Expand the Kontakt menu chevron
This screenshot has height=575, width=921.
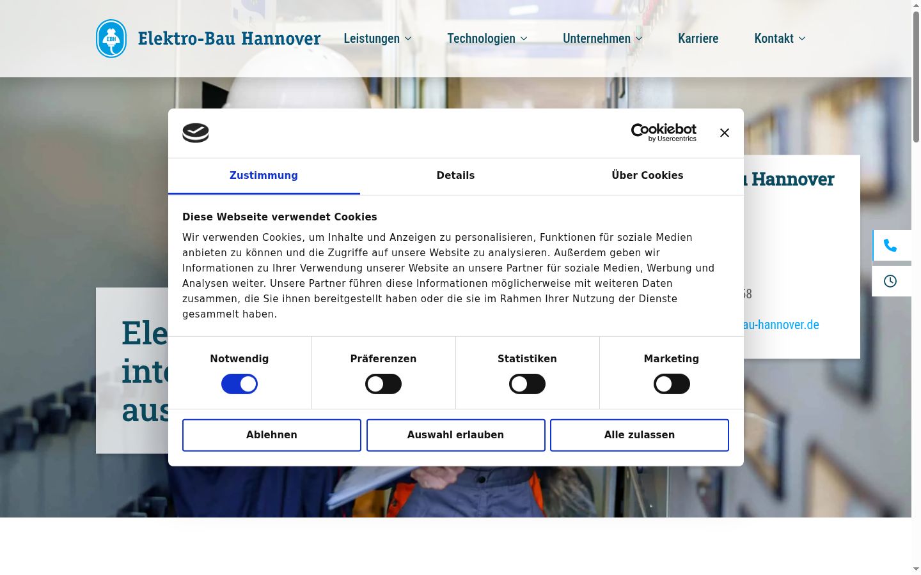[802, 39]
